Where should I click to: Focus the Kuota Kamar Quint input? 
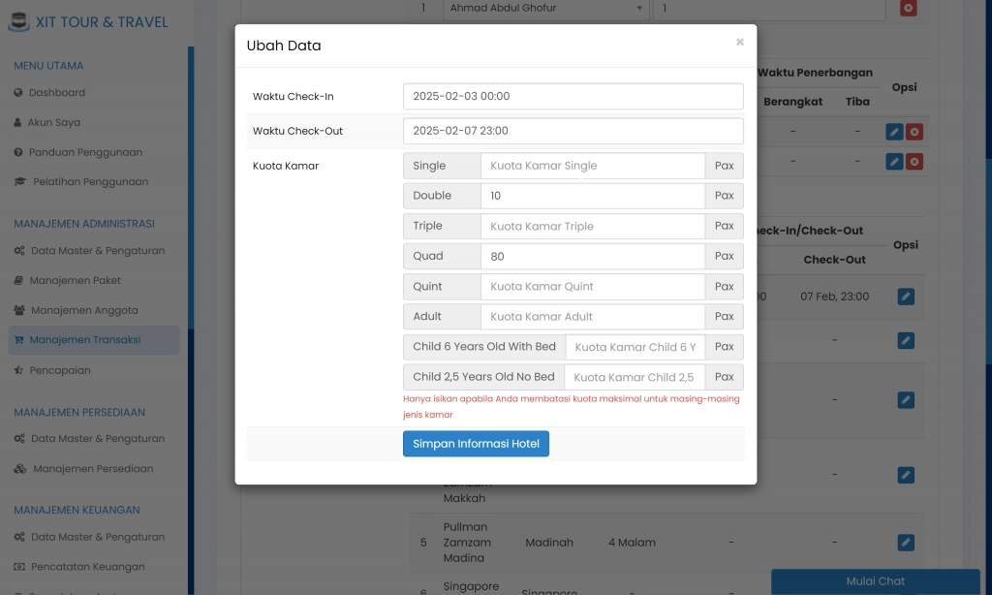pos(592,287)
